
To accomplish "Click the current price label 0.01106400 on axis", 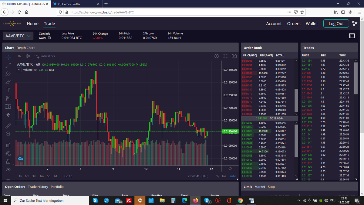I will 229,131.
